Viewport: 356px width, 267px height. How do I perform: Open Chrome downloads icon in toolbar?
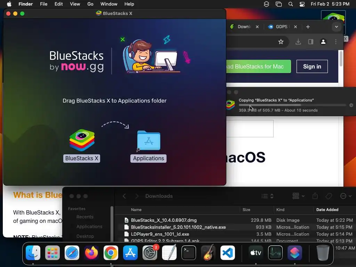click(298, 42)
